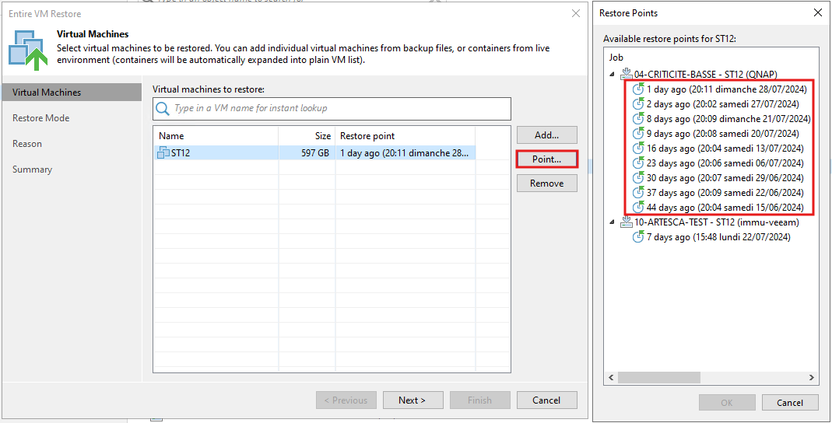Select '2 days ago (20:02 samedi 27/07/2024)' restore point
832x423 pixels.
coord(723,104)
